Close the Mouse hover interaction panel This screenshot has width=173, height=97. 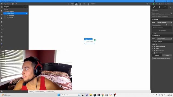(171, 13)
